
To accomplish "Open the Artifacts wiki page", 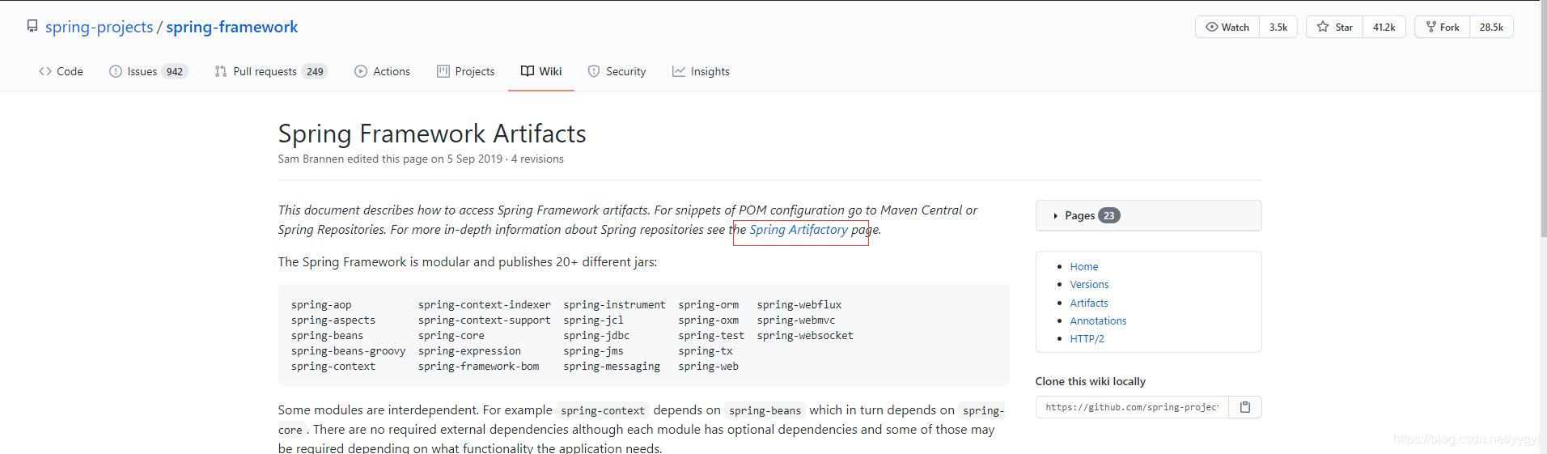I will click(x=1089, y=303).
